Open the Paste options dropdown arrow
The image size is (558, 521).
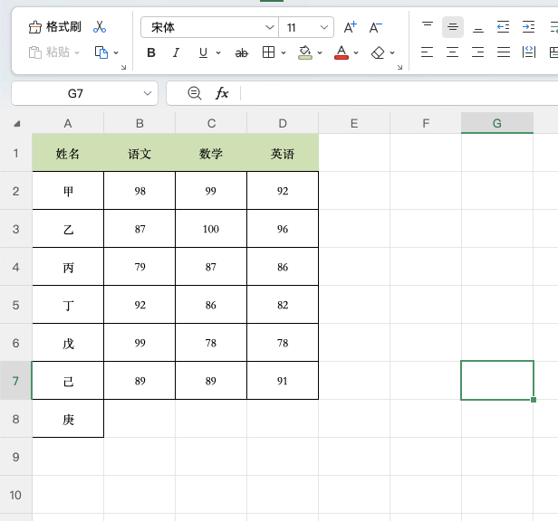(77, 53)
